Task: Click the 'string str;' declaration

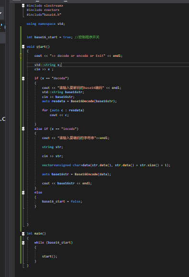Action: point(52,147)
